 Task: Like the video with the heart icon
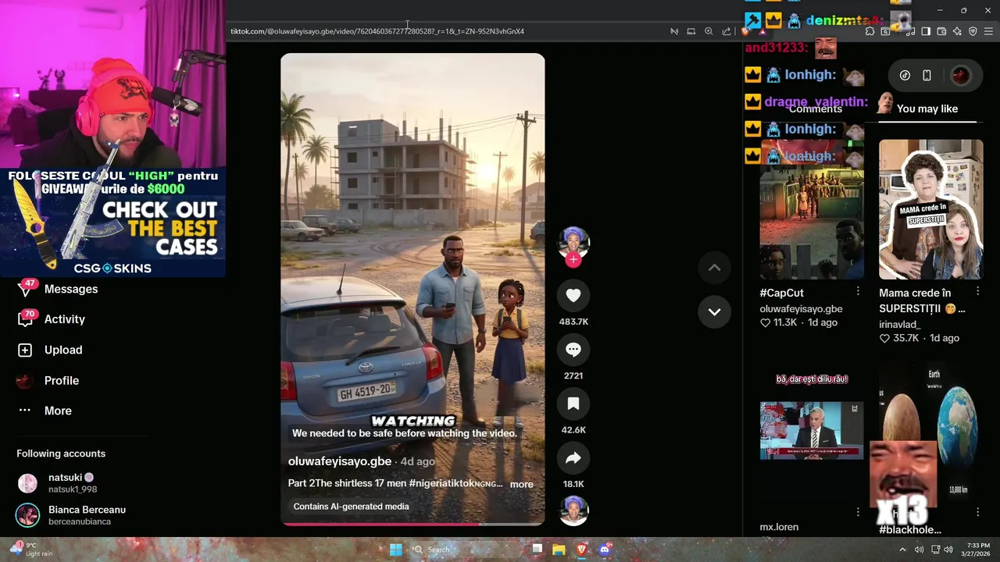tap(573, 295)
